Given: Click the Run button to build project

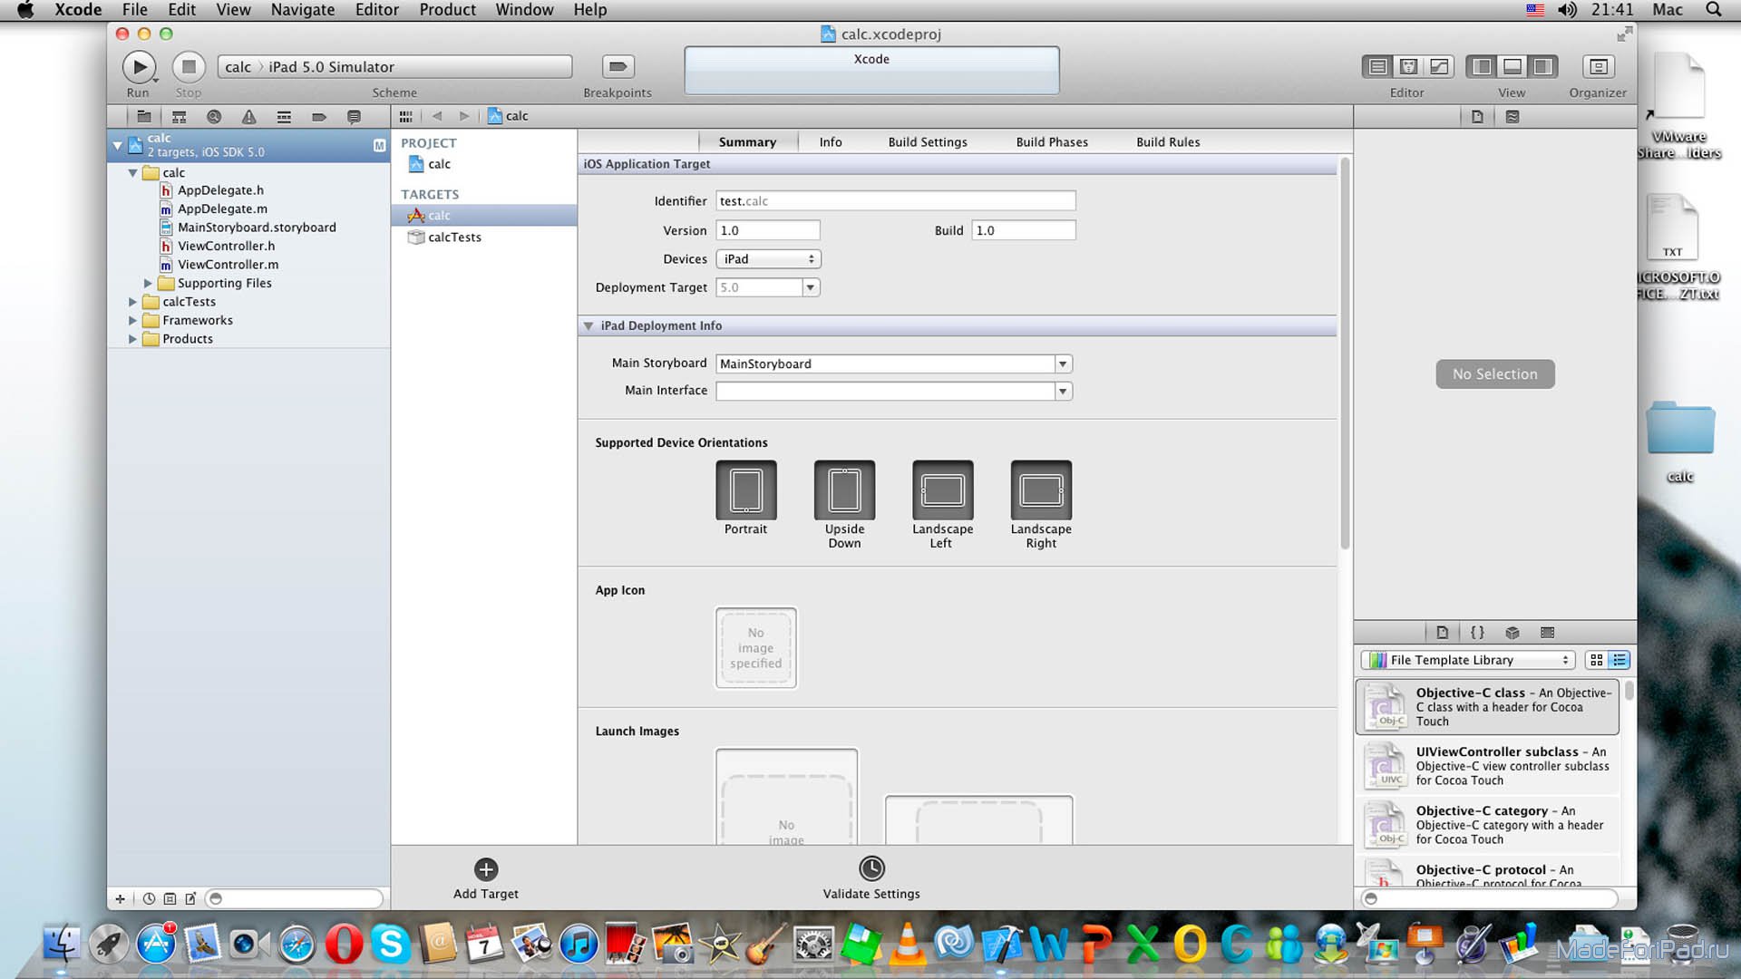Looking at the screenshot, I should [x=138, y=66].
